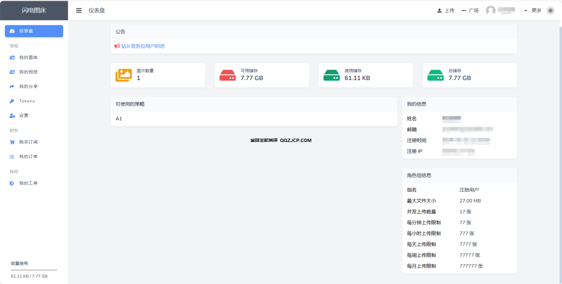Click the hamburger menu icon

tap(79, 10)
